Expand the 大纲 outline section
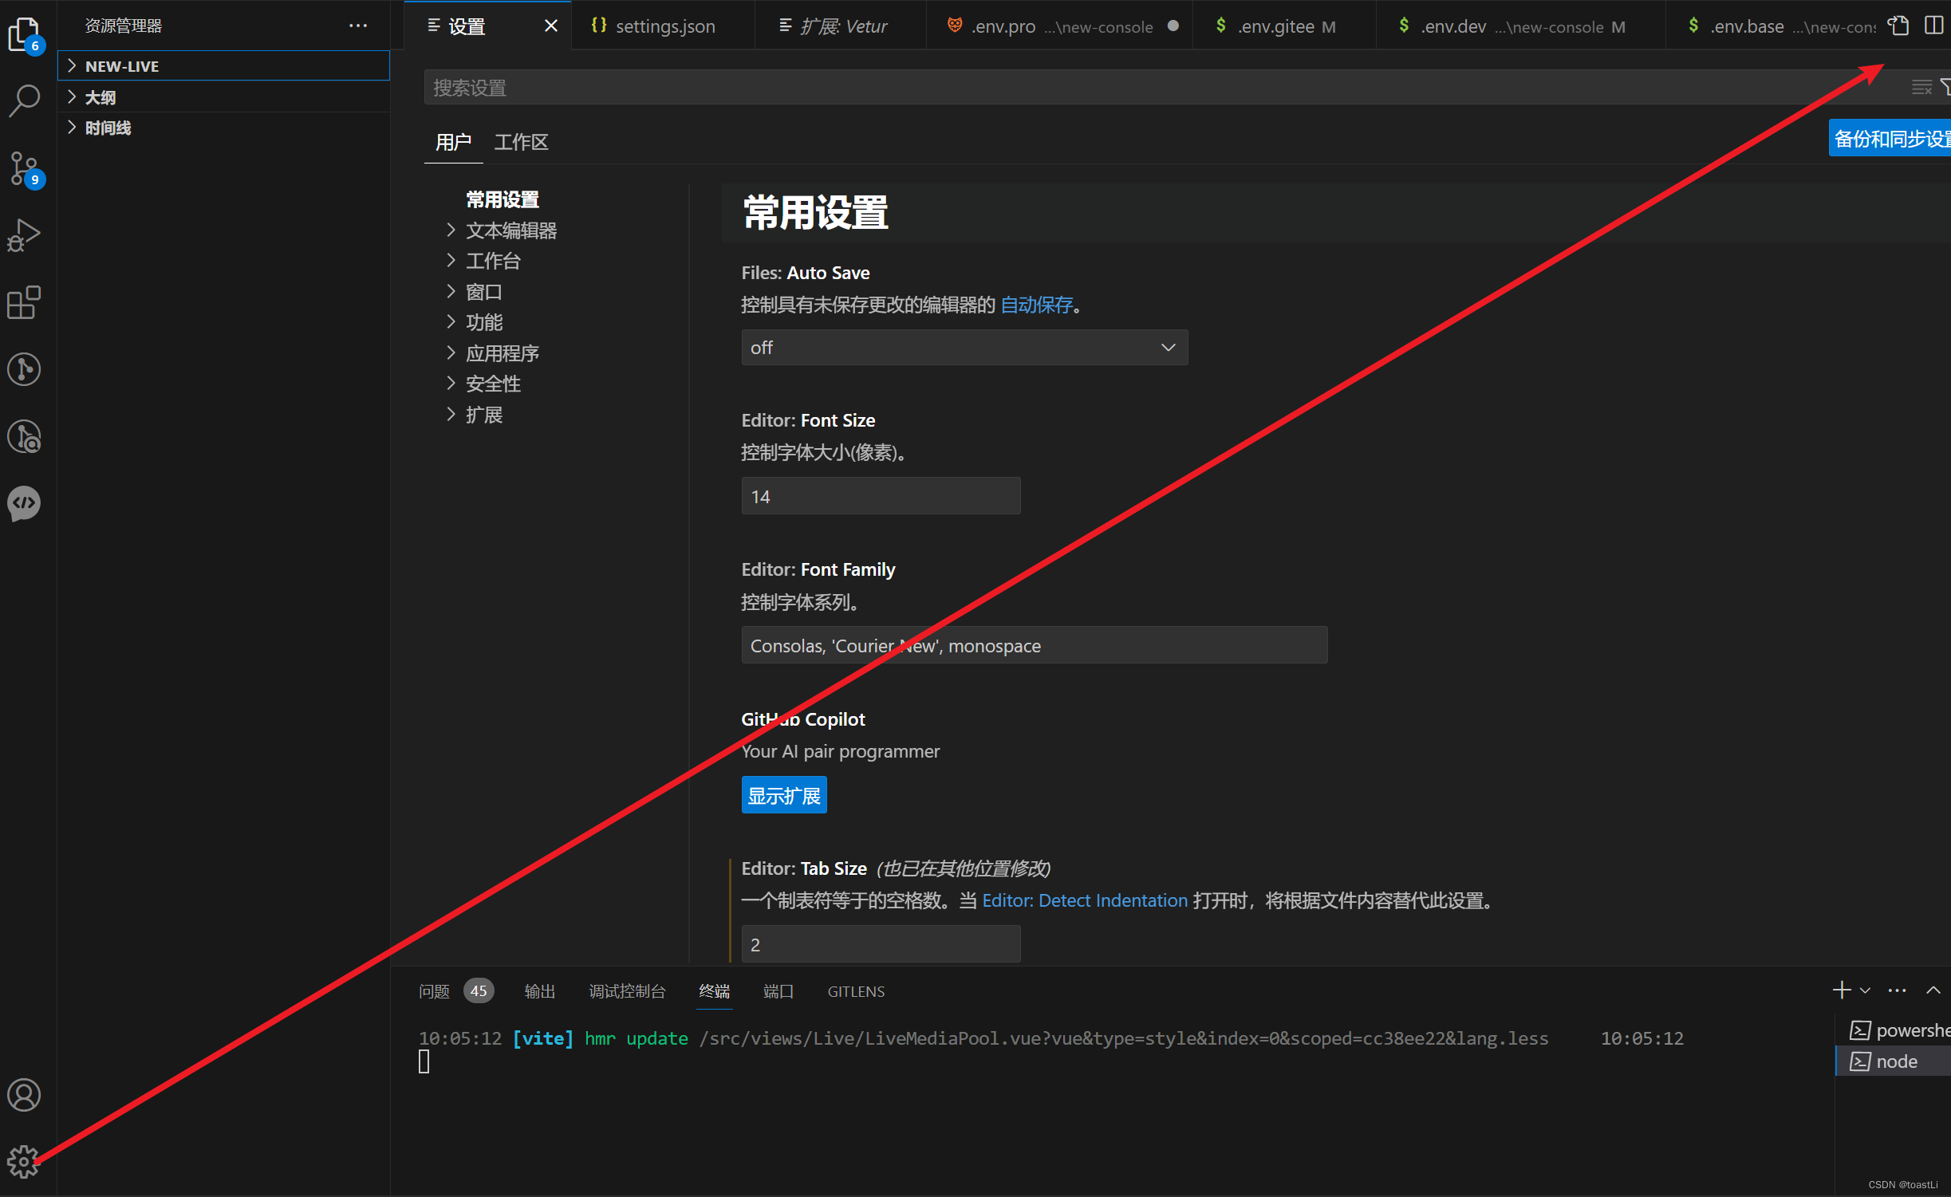This screenshot has width=1951, height=1197. (x=101, y=97)
